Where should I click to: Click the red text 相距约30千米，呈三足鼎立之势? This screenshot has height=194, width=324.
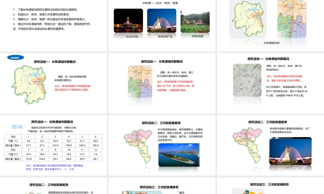point(176,86)
